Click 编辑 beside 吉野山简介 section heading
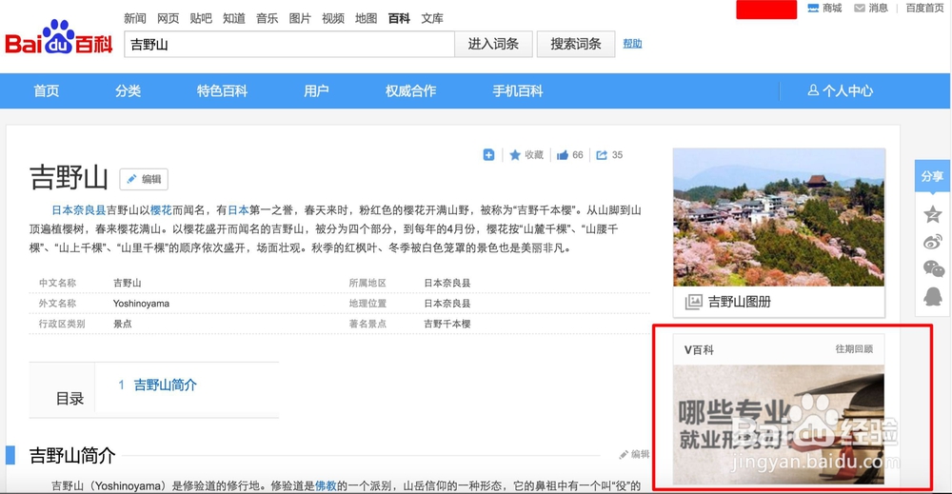 [x=634, y=454]
